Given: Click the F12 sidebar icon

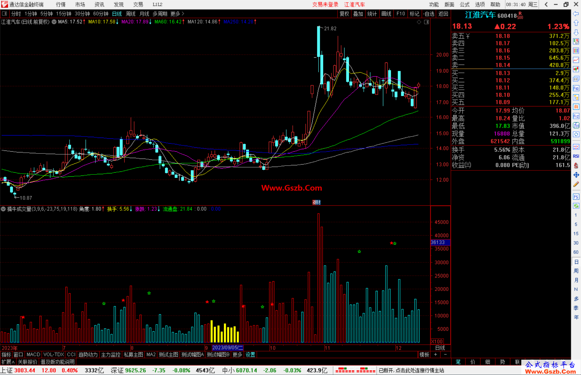Looking at the screenshot, I should (576, 116).
